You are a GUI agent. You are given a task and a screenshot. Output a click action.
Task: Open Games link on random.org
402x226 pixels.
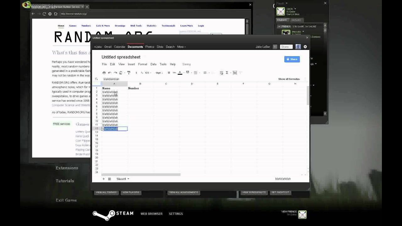point(73,26)
